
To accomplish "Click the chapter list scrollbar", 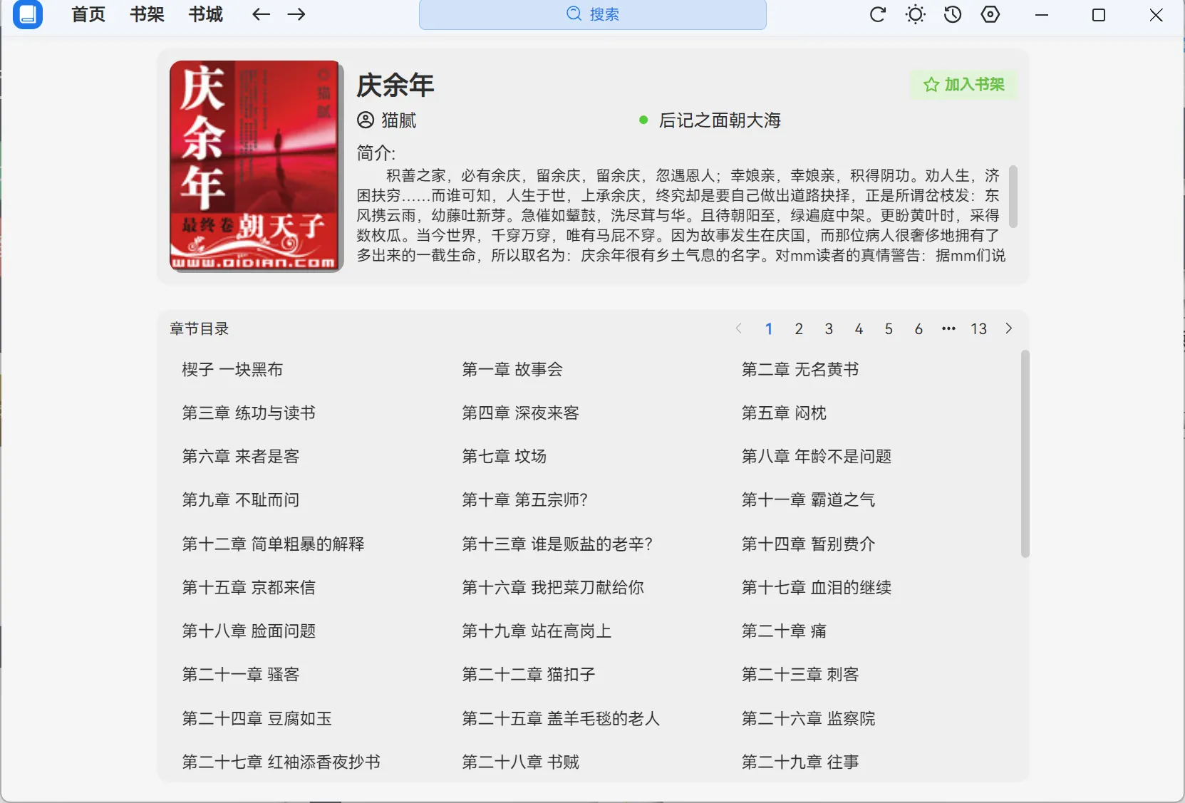I will click(1025, 453).
